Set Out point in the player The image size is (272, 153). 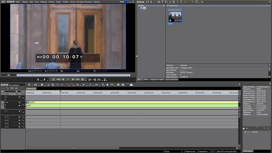point(44,79)
